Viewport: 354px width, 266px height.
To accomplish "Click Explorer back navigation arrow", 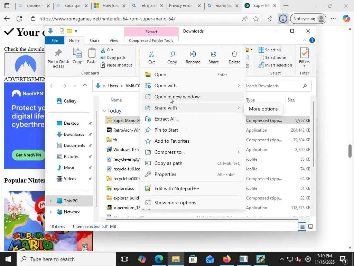I will [52, 86].
